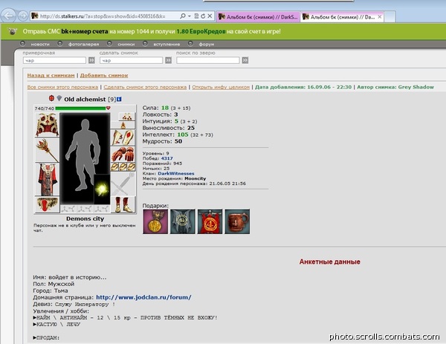Open Все снимки этого персонажа link
The height and width of the screenshot is (344, 446).
[62, 87]
